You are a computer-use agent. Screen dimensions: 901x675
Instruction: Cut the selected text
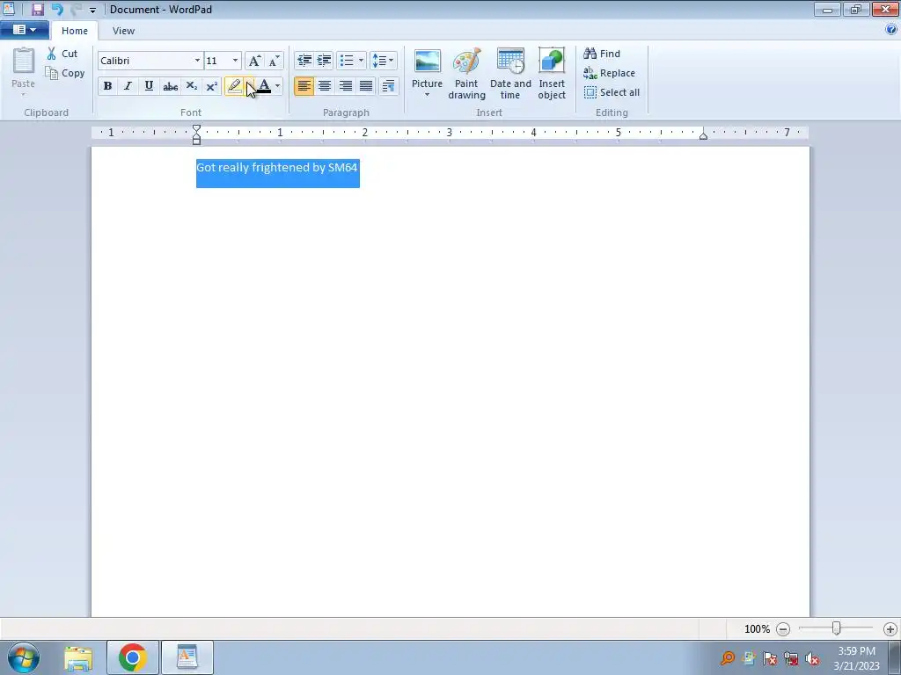pyautogui.click(x=62, y=54)
